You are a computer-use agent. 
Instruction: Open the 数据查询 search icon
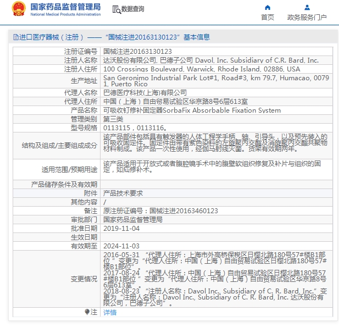116,9
